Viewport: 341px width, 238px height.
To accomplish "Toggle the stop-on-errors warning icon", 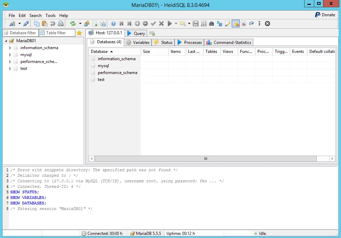I will pos(236,24).
